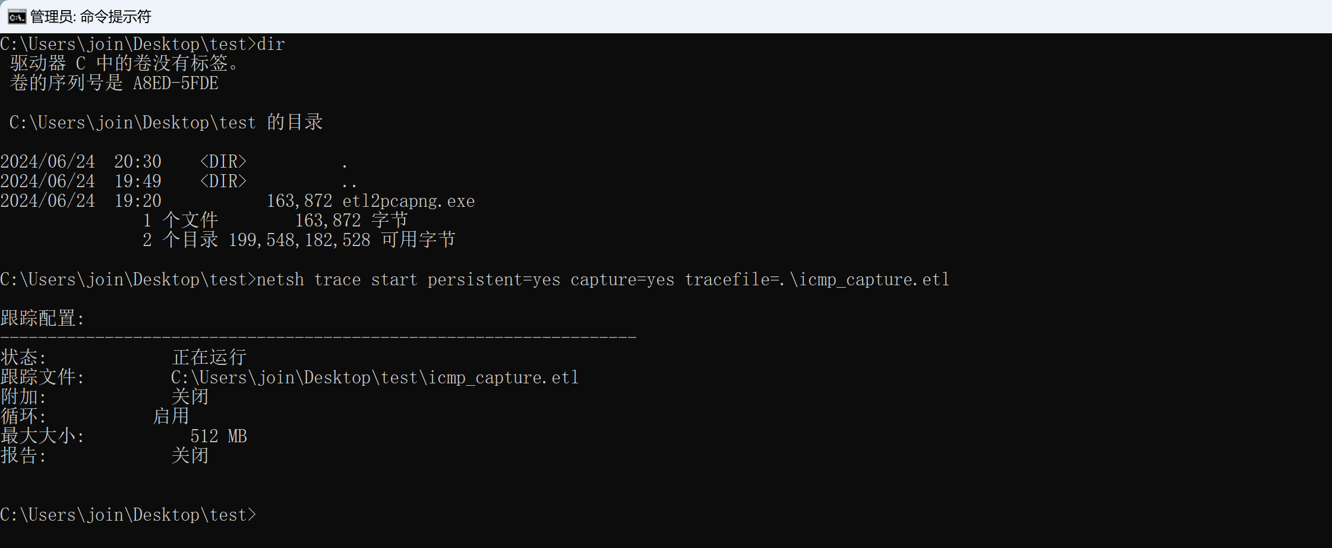The width and height of the screenshot is (1332, 548).
Task: Click the etl2pcapng.exe file name
Action: (x=409, y=201)
